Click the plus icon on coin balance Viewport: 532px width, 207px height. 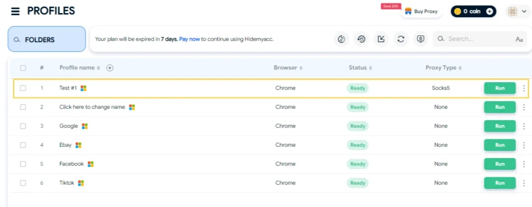click(x=489, y=11)
